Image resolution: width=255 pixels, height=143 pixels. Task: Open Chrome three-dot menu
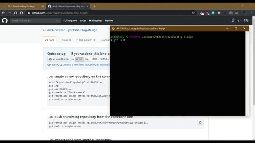[251, 13]
